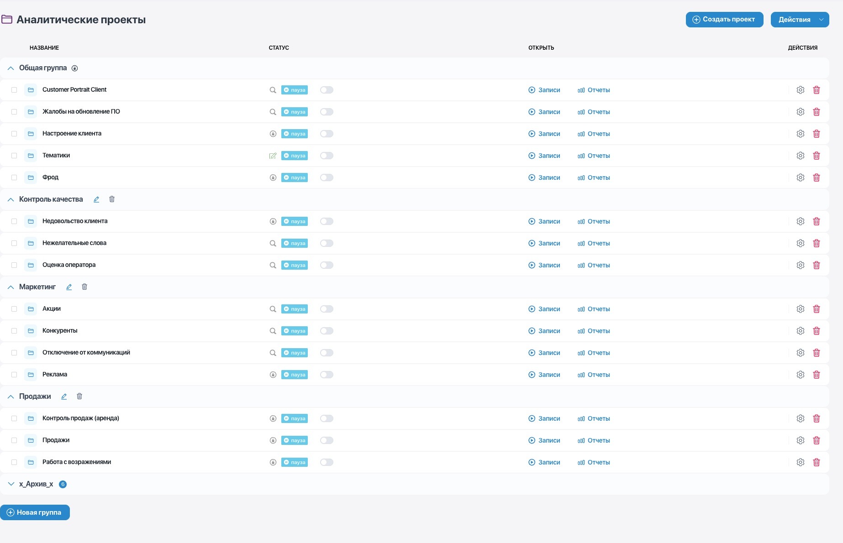Click pencil icon next to Продажи group
This screenshot has width=843, height=543.
[x=64, y=397]
